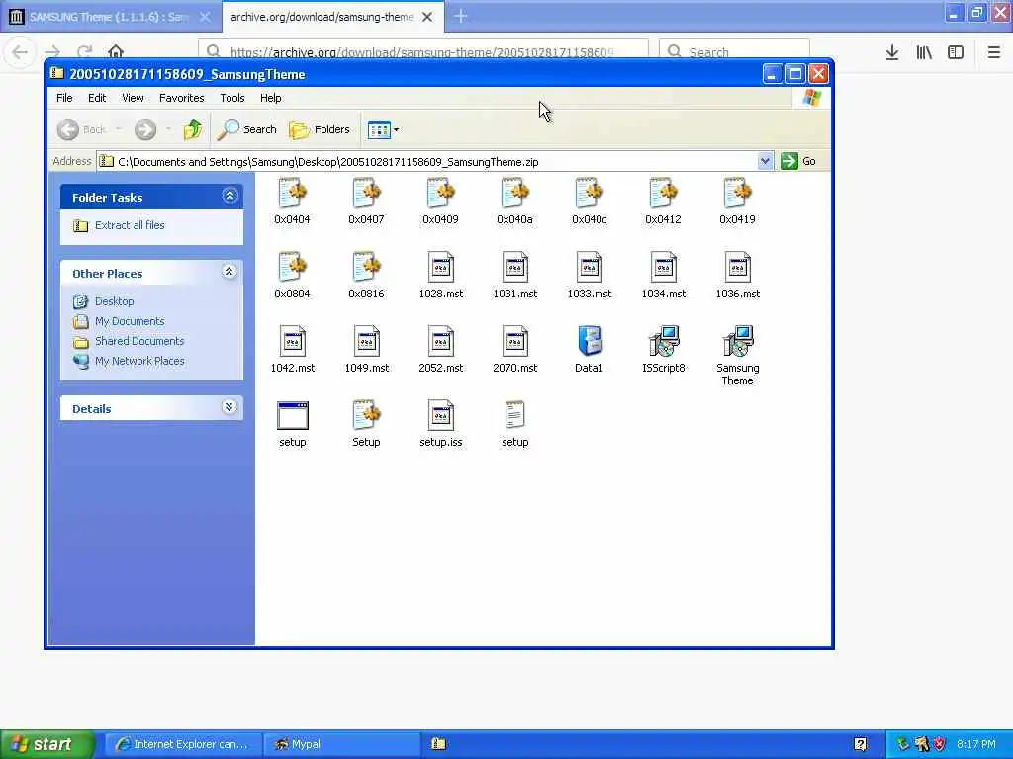Select the 1028.mst transform file
1013x759 pixels.
[440, 267]
